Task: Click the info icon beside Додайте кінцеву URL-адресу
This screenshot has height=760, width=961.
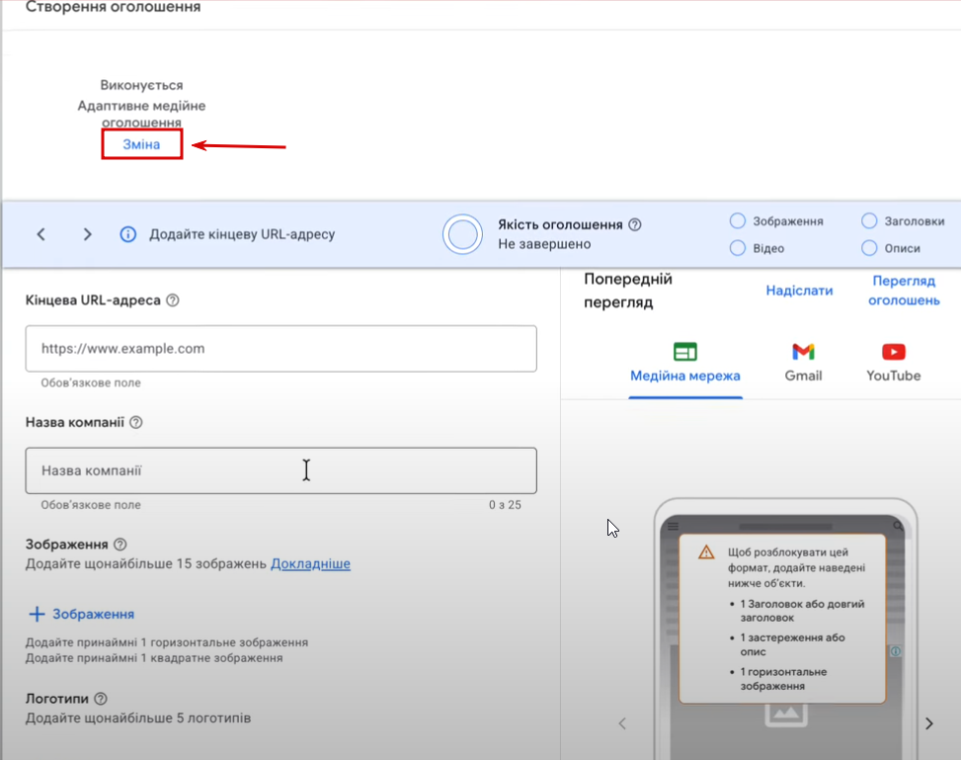Action: coord(128,234)
